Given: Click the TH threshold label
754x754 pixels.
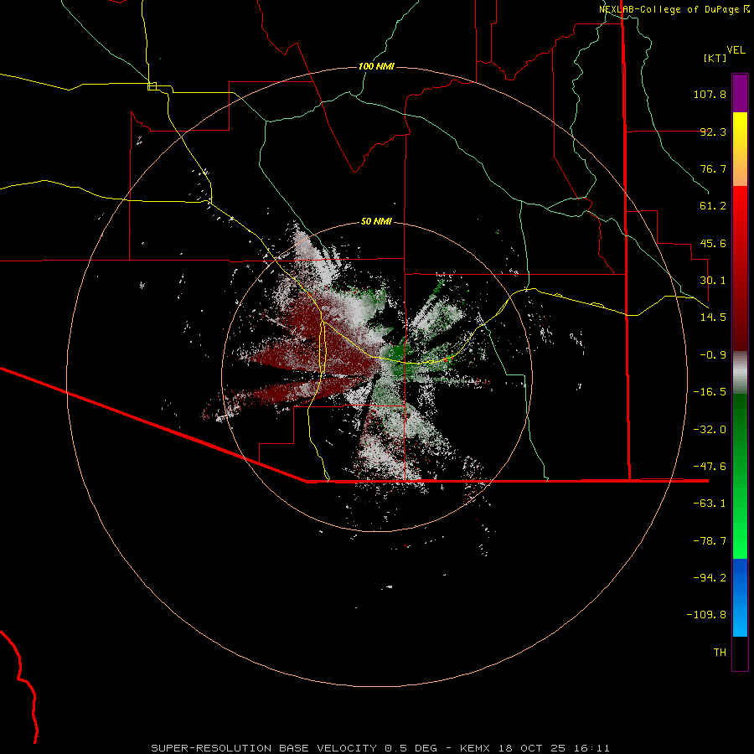Looking at the screenshot, I should (720, 653).
